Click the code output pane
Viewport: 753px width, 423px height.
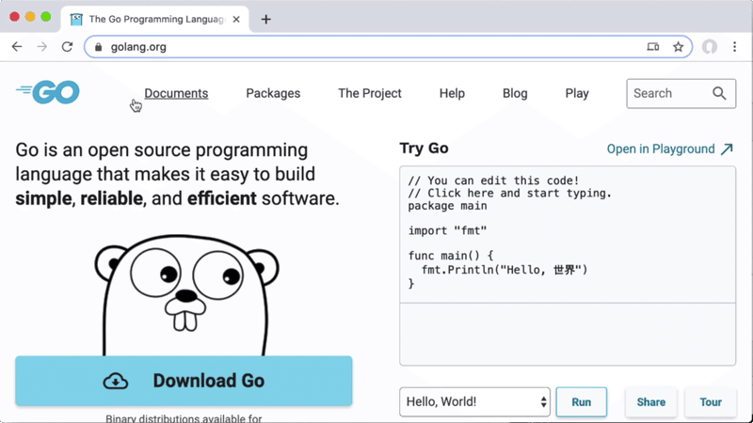[568, 334]
